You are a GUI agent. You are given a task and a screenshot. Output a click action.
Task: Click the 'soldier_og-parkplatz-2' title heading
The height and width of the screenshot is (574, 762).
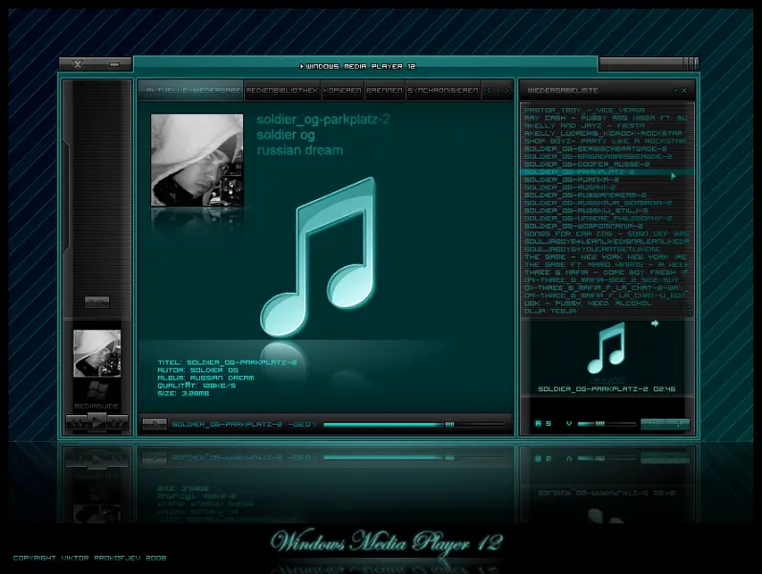[x=324, y=120]
